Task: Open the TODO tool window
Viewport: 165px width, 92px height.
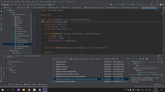Action: tap(11, 85)
